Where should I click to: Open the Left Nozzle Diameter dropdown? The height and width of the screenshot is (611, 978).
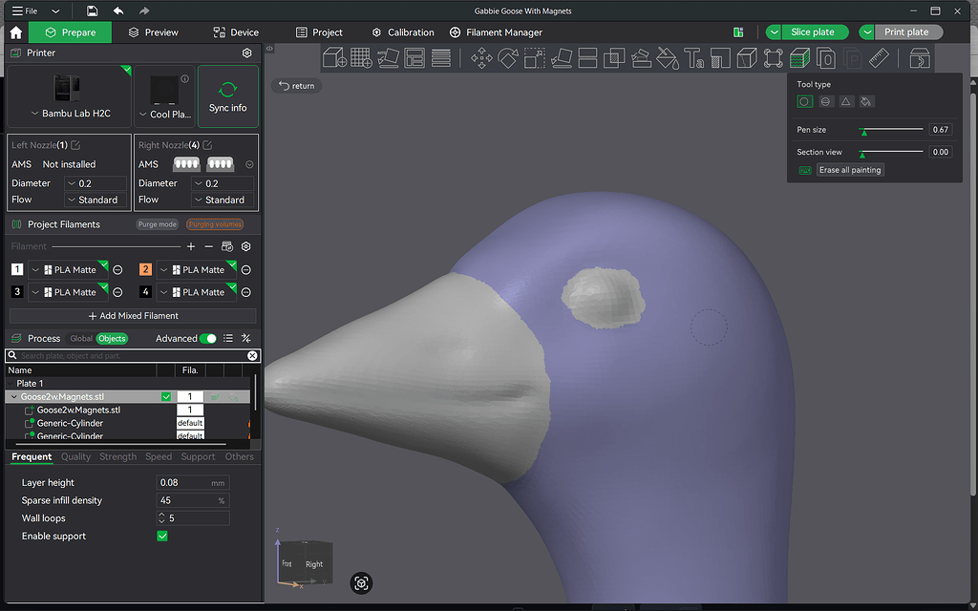(96, 183)
